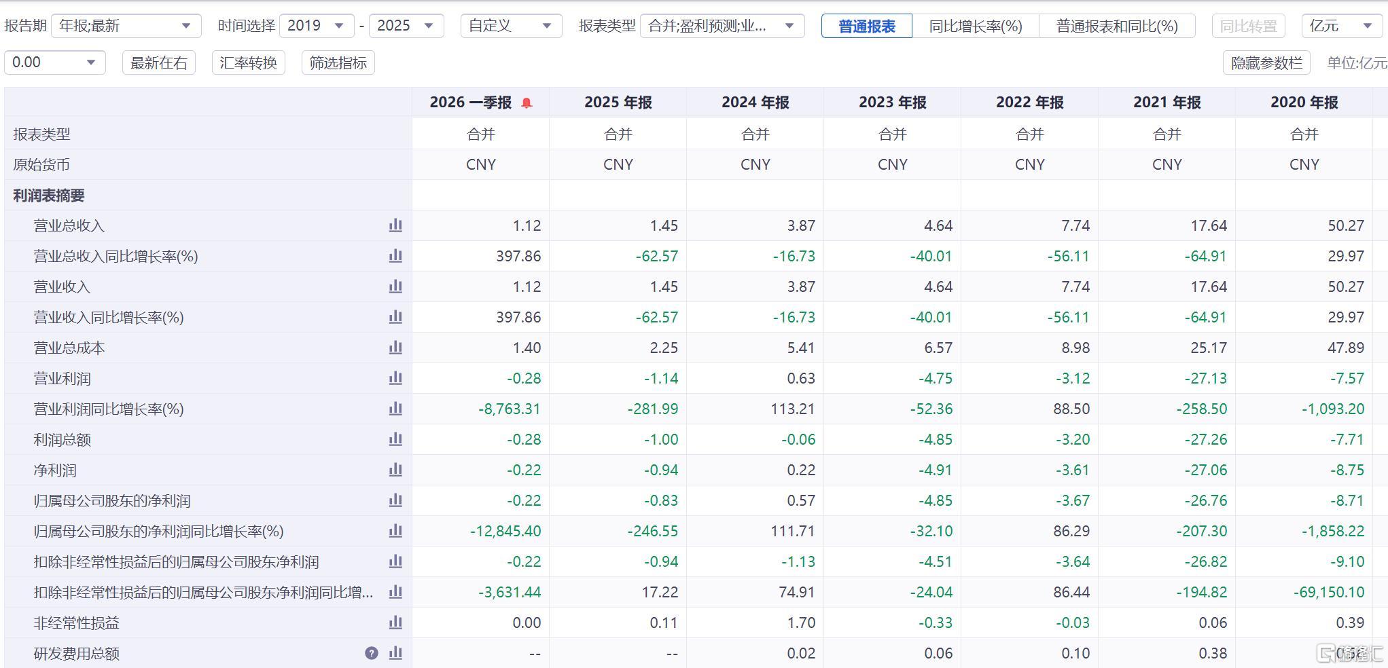This screenshot has height=668, width=1388.
Task: Open chart icon for 归属母公司股东的净利润同比增长率(%) row
Action: tap(395, 531)
